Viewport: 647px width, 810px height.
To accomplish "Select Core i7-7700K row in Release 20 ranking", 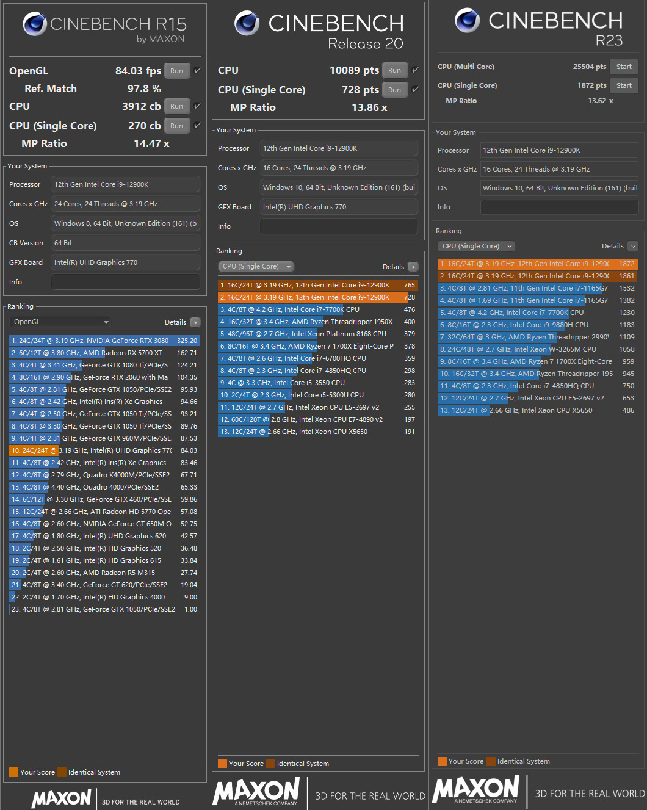I will click(x=318, y=309).
